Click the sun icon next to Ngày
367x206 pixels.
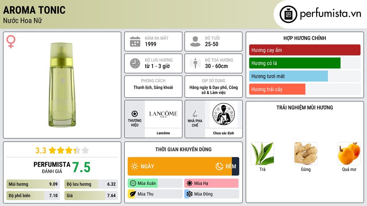click(x=134, y=166)
